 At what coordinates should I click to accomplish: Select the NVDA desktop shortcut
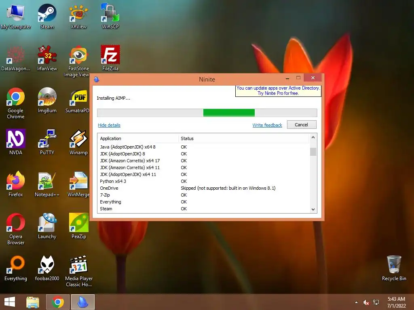coord(16,142)
